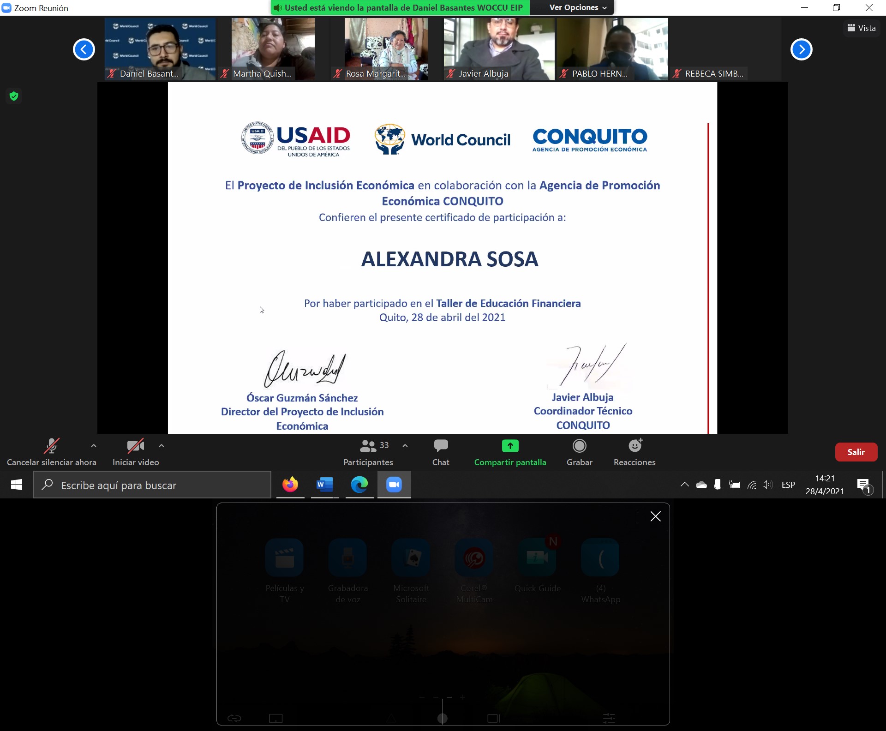Open Microsoft Edge from the taskbar

[x=359, y=485]
